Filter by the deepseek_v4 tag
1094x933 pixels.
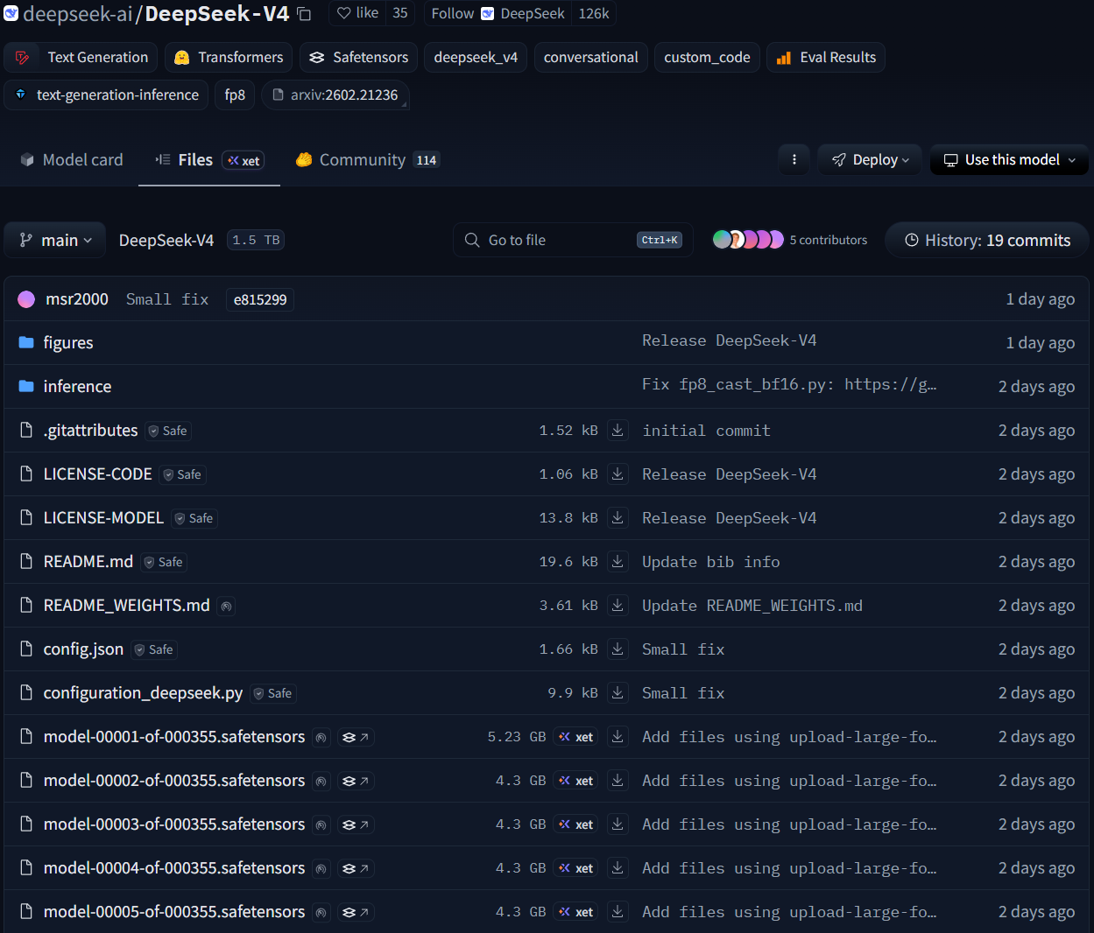coord(476,57)
